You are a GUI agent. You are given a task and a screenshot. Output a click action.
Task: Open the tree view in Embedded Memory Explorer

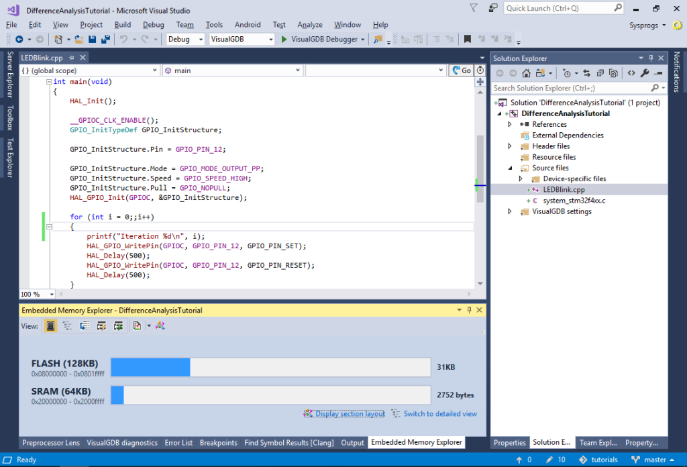tap(68, 325)
